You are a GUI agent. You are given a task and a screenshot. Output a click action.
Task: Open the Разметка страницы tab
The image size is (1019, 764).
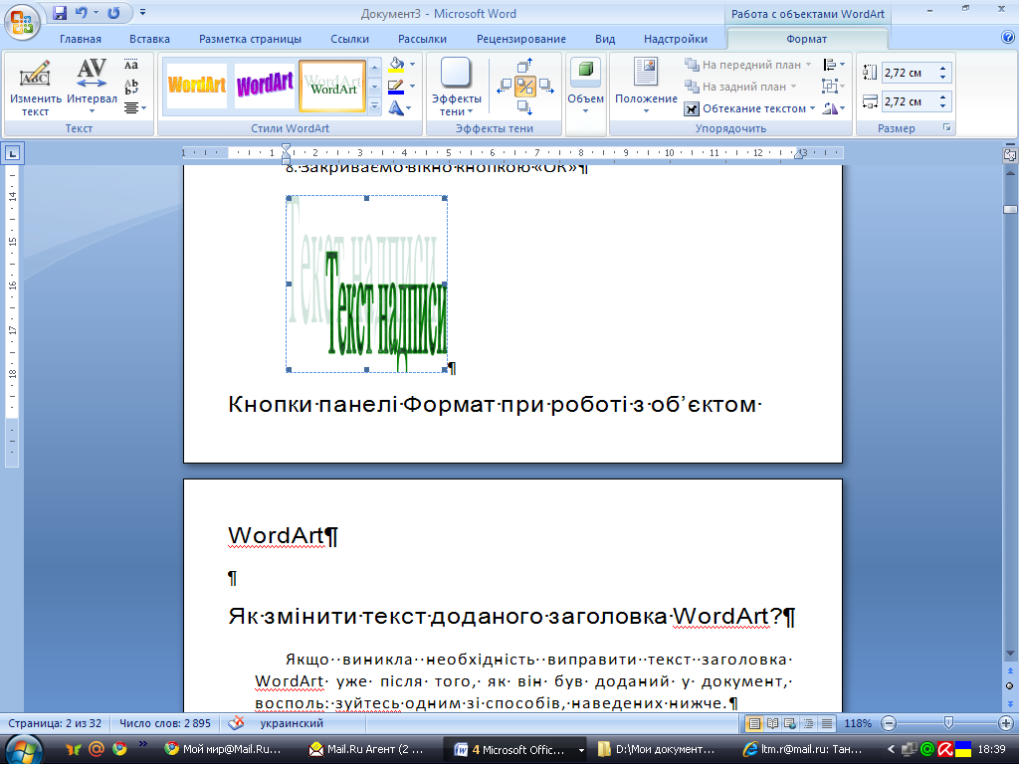[x=250, y=39]
